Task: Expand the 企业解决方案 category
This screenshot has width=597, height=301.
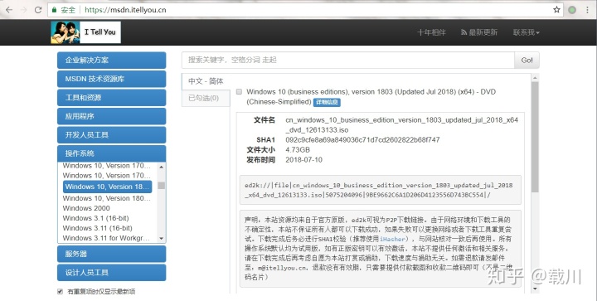Action: [112, 61]
